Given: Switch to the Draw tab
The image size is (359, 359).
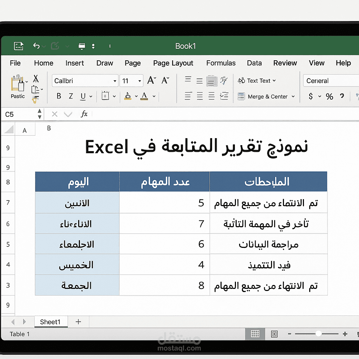Looking at the screenshot, I should (104, 63).
